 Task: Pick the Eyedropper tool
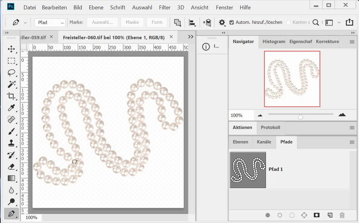point(11,108)
